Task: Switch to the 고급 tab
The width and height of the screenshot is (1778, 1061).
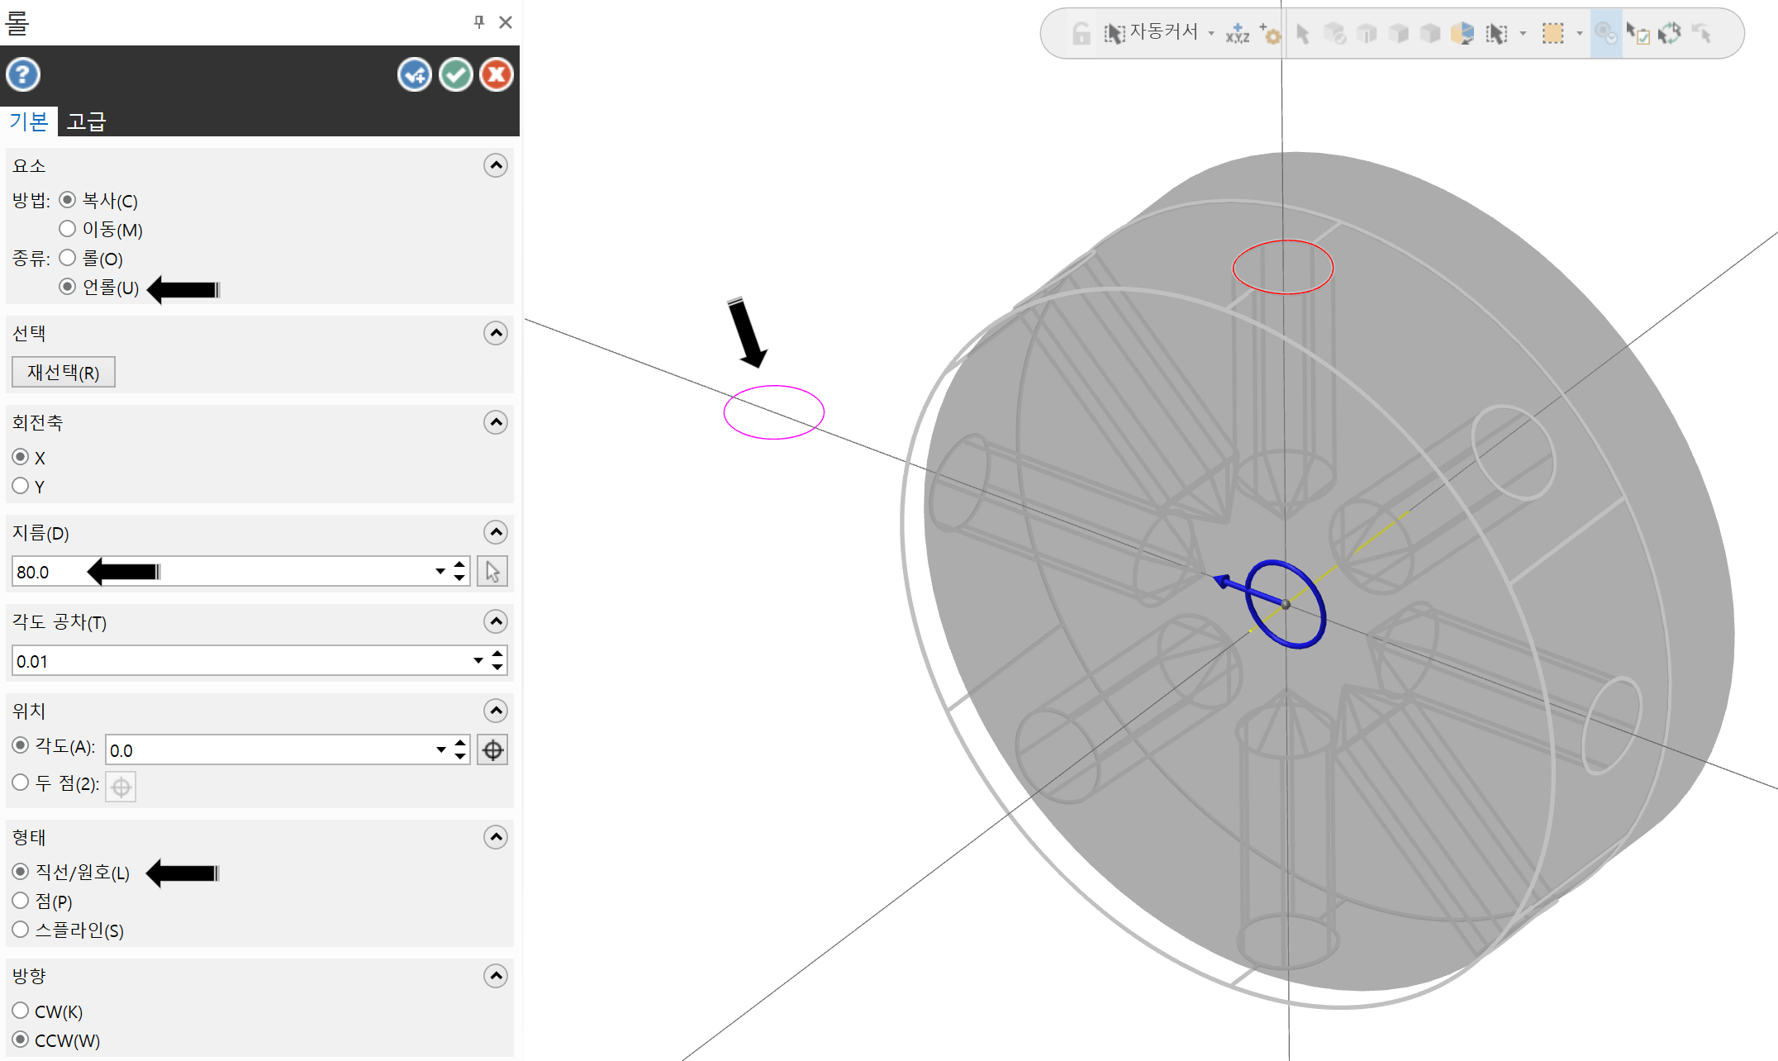Action: click(87, 122)
